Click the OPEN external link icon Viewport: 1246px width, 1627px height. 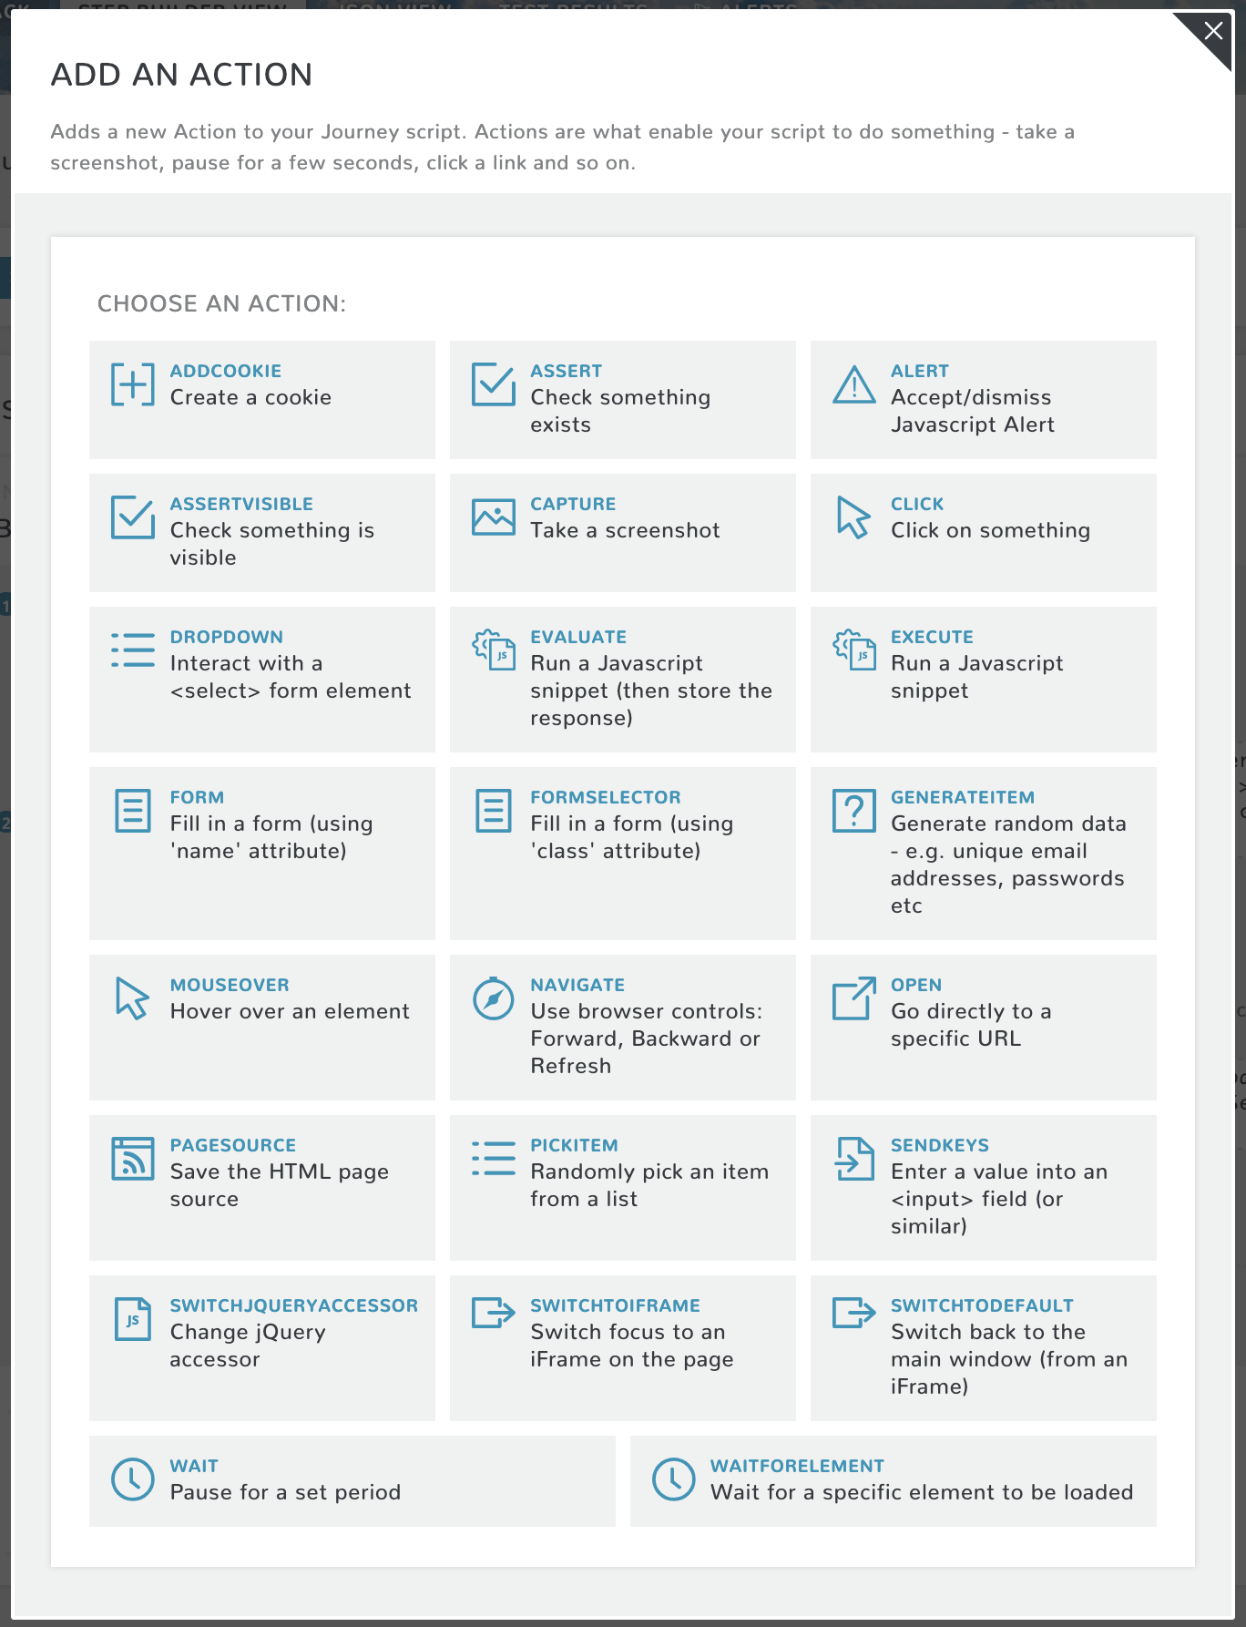853,998
